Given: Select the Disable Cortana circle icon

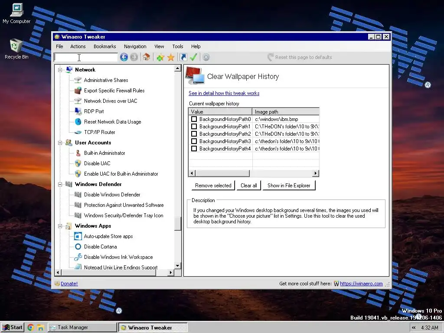Looking at the screenshot, I should [78, 247].
